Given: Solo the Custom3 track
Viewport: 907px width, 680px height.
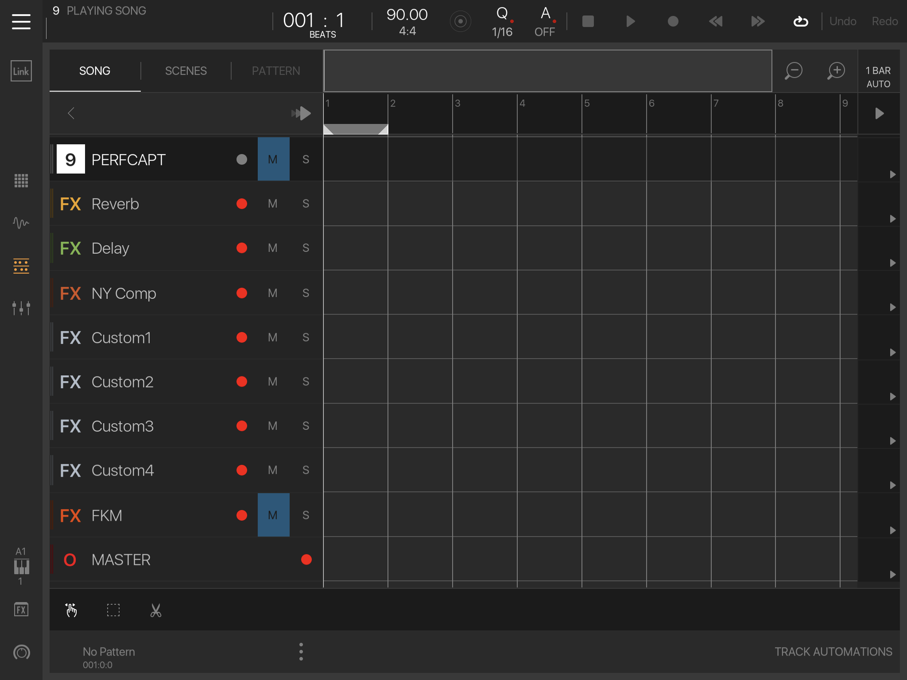Looking at the screenshot, I should point(306,426).
